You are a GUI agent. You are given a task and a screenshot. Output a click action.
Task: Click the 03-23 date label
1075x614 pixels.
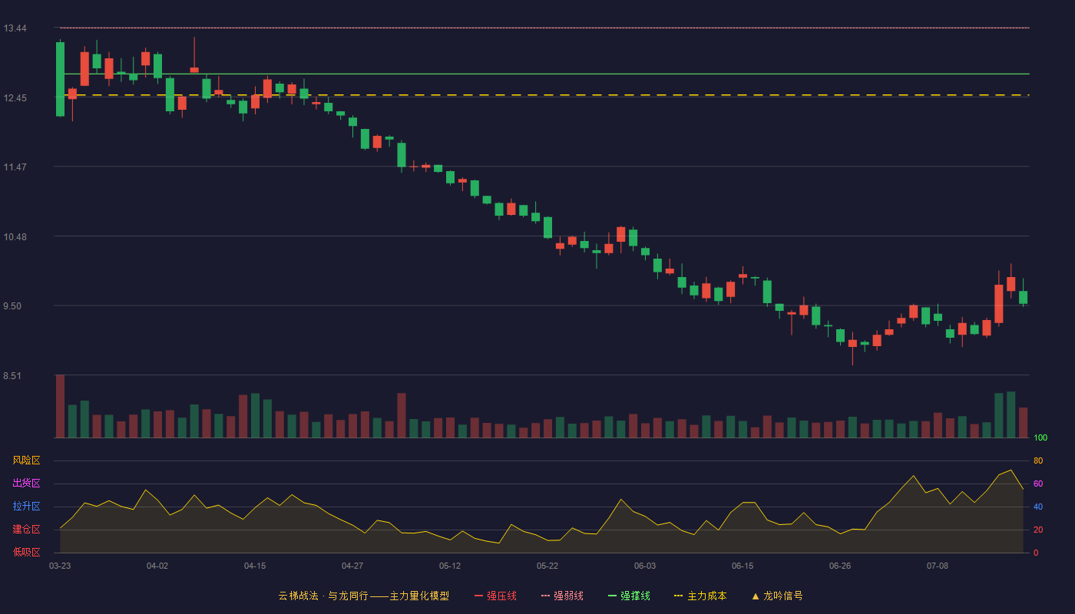tap(60, 566)
